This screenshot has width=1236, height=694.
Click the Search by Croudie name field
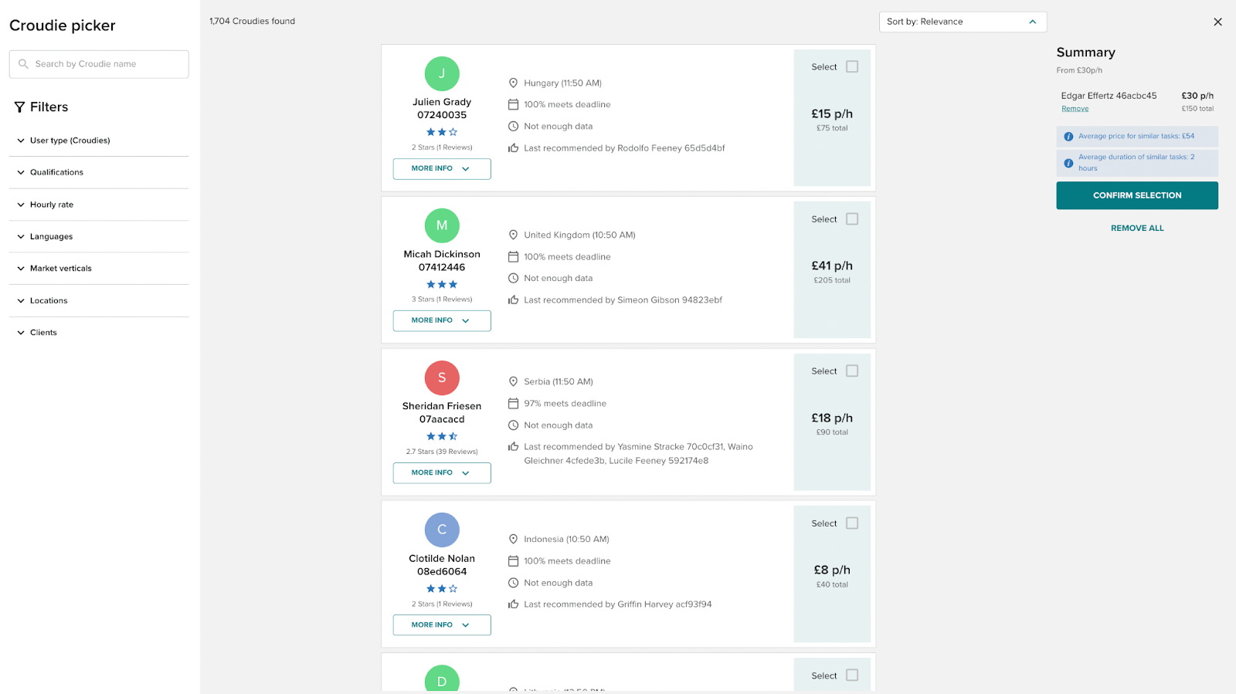[99, 64]
